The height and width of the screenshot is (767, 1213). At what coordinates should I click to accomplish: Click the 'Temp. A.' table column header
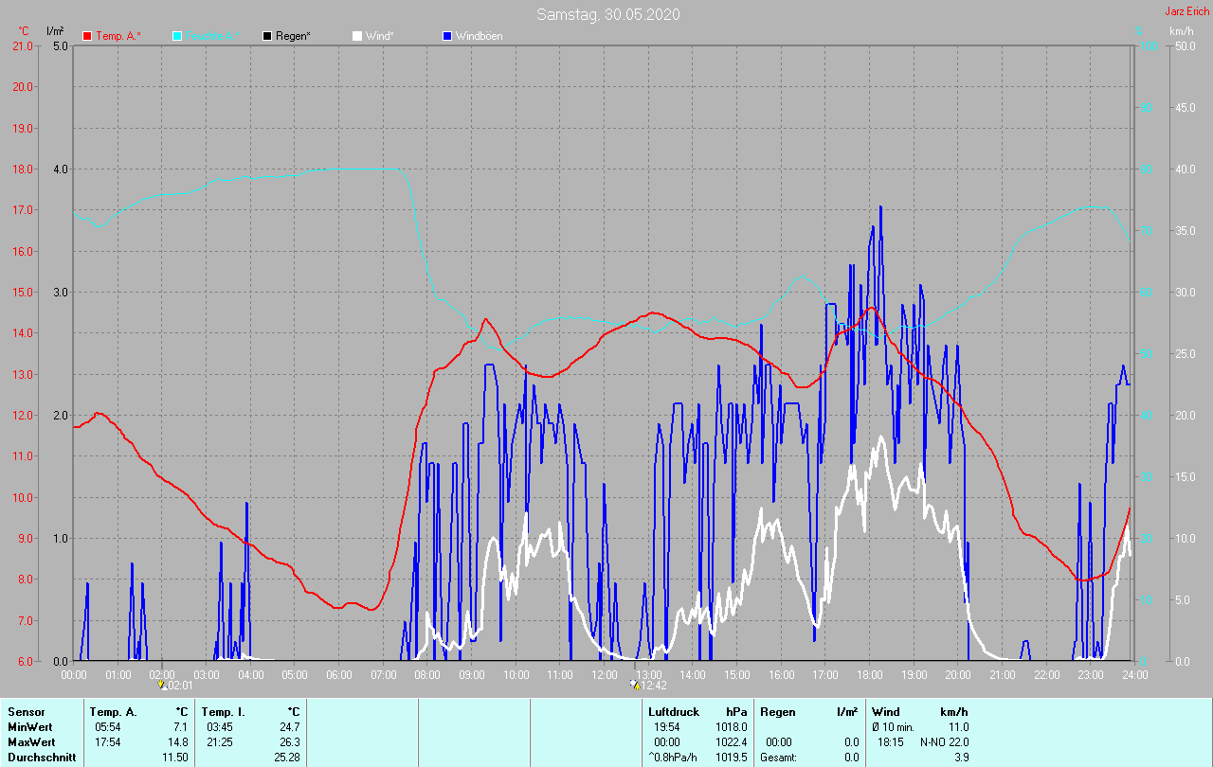[x=113, y=712]
